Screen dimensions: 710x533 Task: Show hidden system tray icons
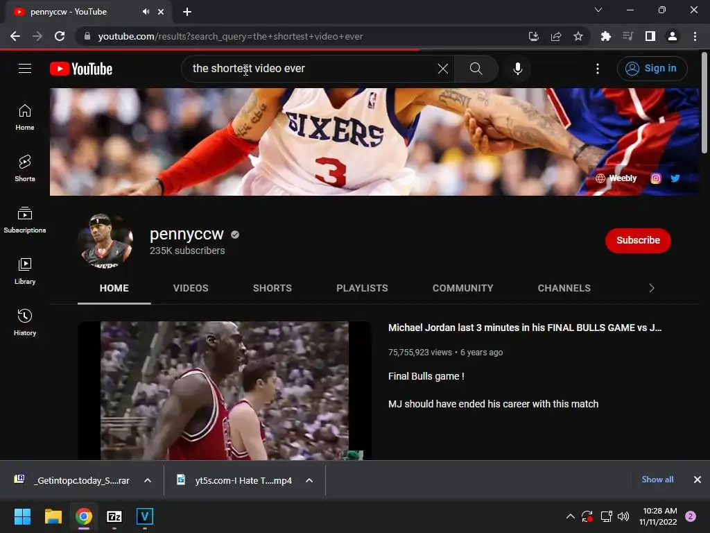(571, 516)
